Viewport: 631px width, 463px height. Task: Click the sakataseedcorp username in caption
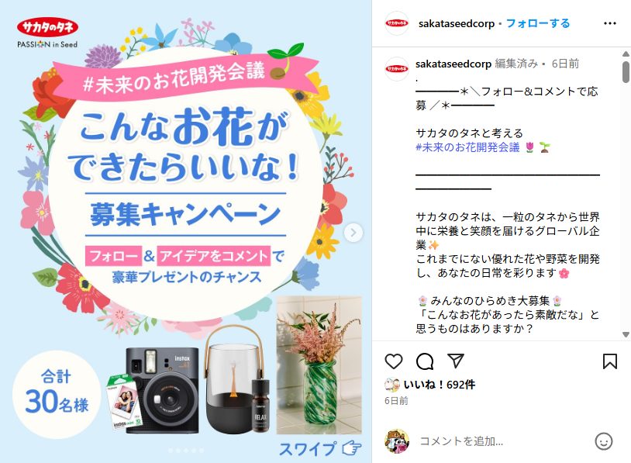(453, 64)
